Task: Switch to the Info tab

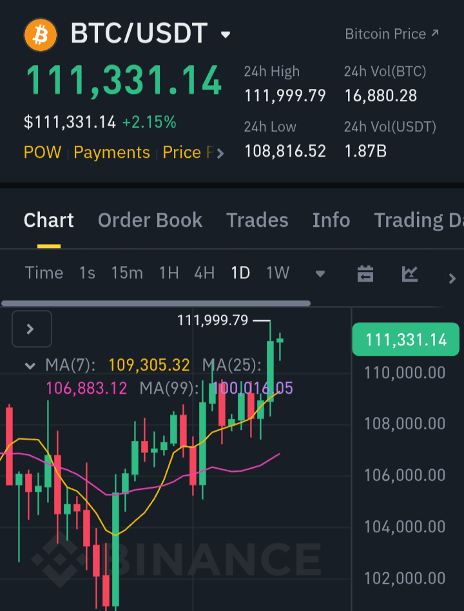Action: tap(331, 220)
